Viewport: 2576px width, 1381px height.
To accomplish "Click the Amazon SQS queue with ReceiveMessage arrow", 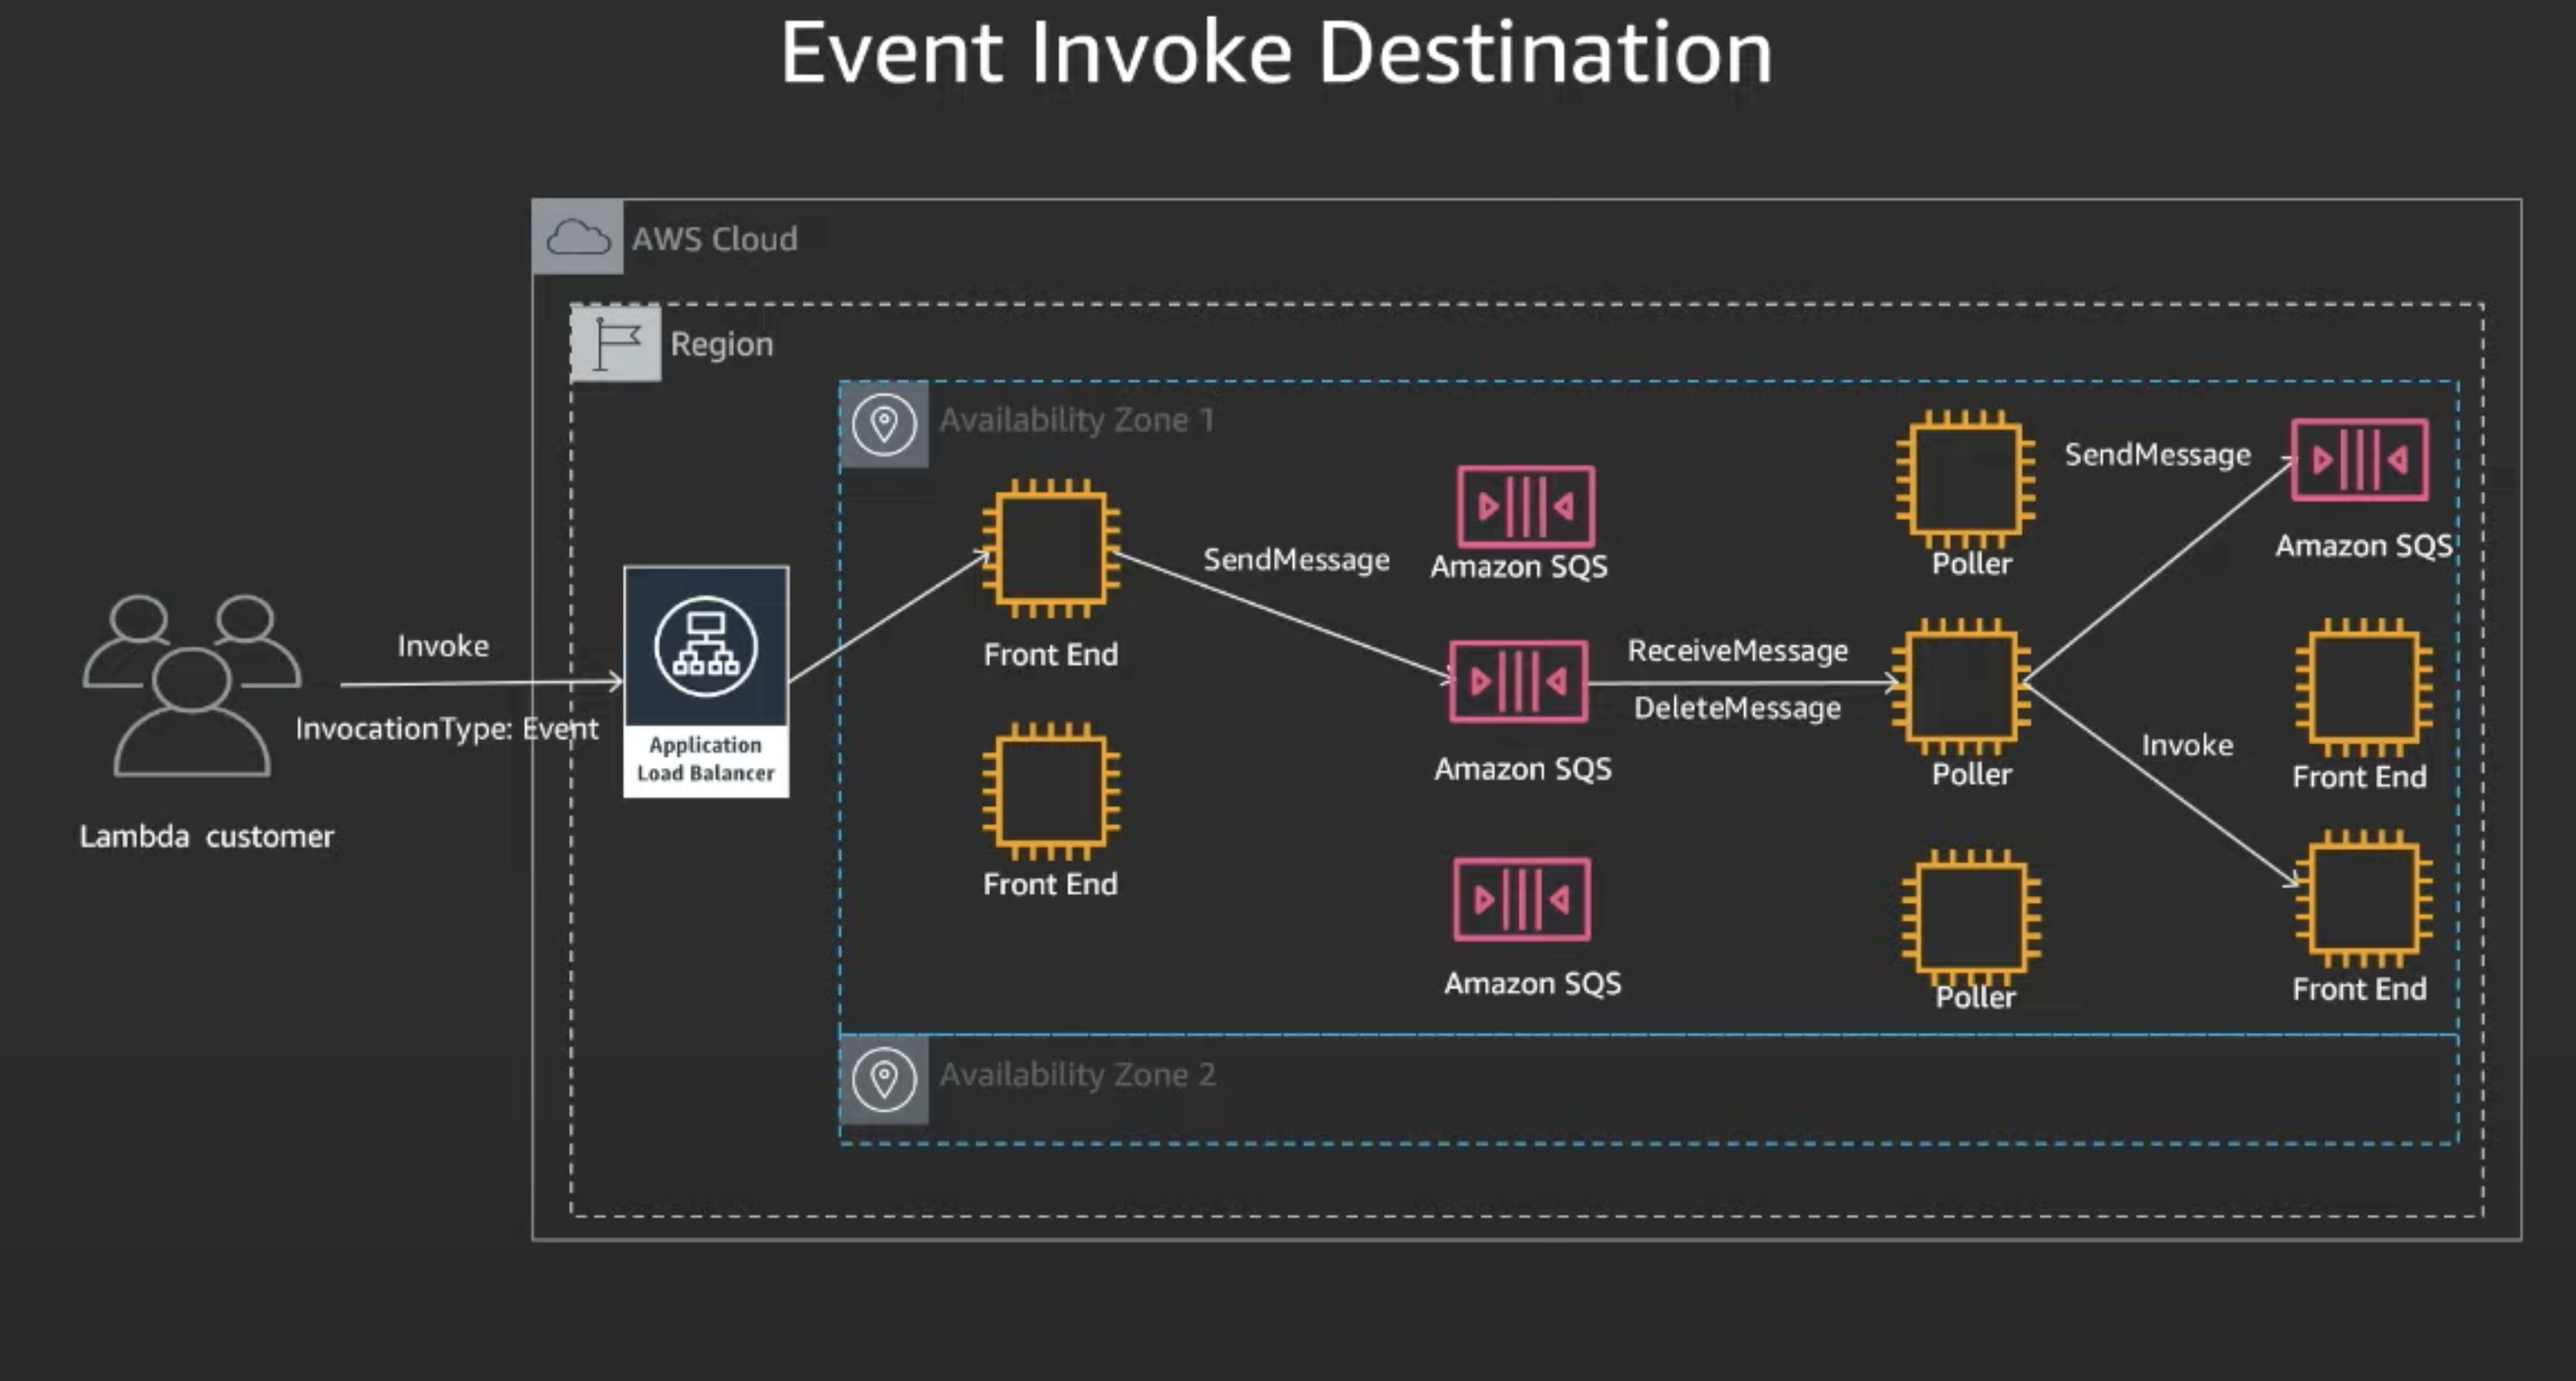I will click(1518, 682).
